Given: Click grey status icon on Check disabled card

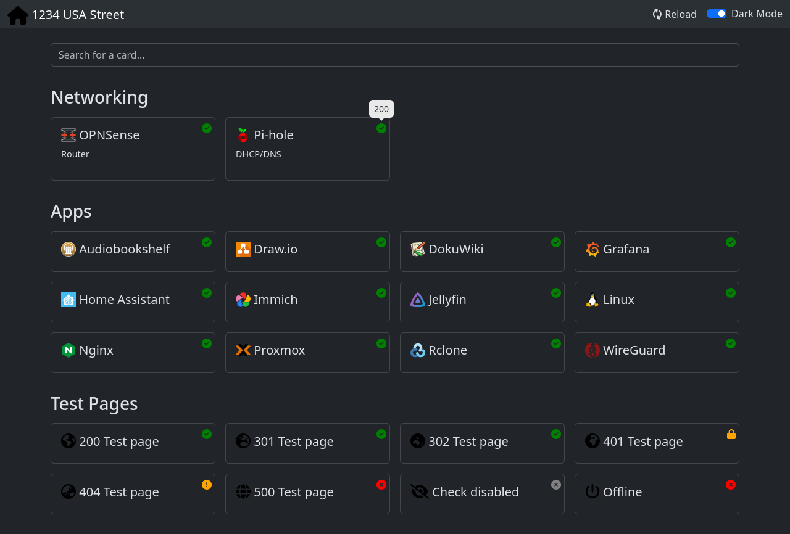Looking at the screenshot, I should (556, 485).
